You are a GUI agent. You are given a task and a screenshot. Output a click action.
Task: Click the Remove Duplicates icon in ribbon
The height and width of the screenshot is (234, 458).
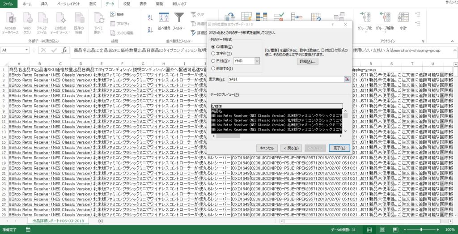pyautogui.click(x=262, y=17)
